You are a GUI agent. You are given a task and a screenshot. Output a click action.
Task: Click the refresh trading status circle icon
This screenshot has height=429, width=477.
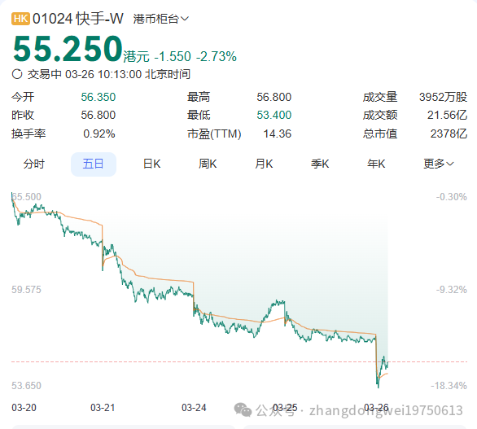(x=17, y=74)
